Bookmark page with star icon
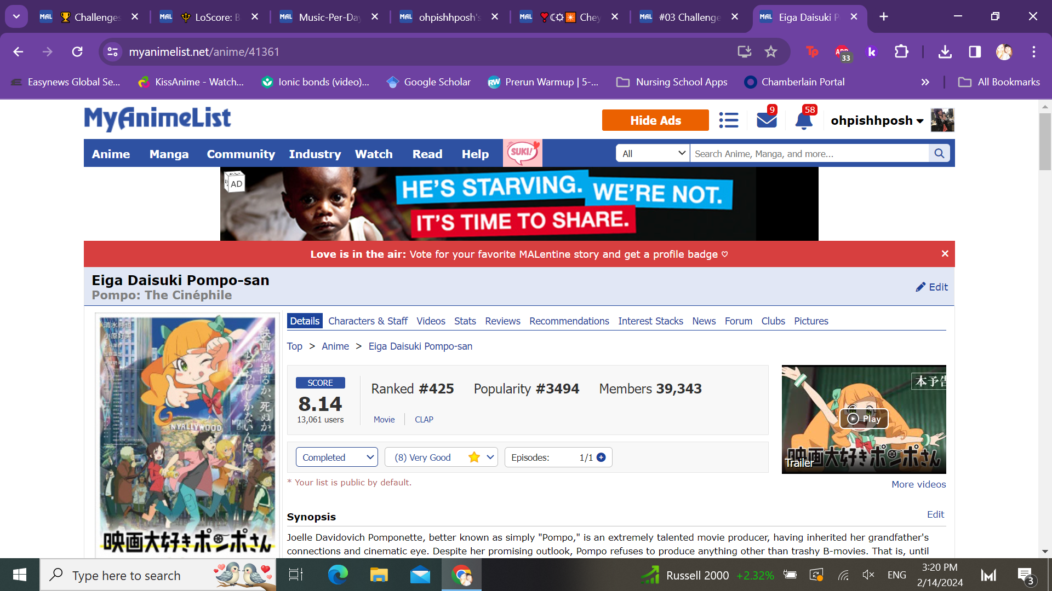Viewport: 1052px width, 591px height. point(771,52)
